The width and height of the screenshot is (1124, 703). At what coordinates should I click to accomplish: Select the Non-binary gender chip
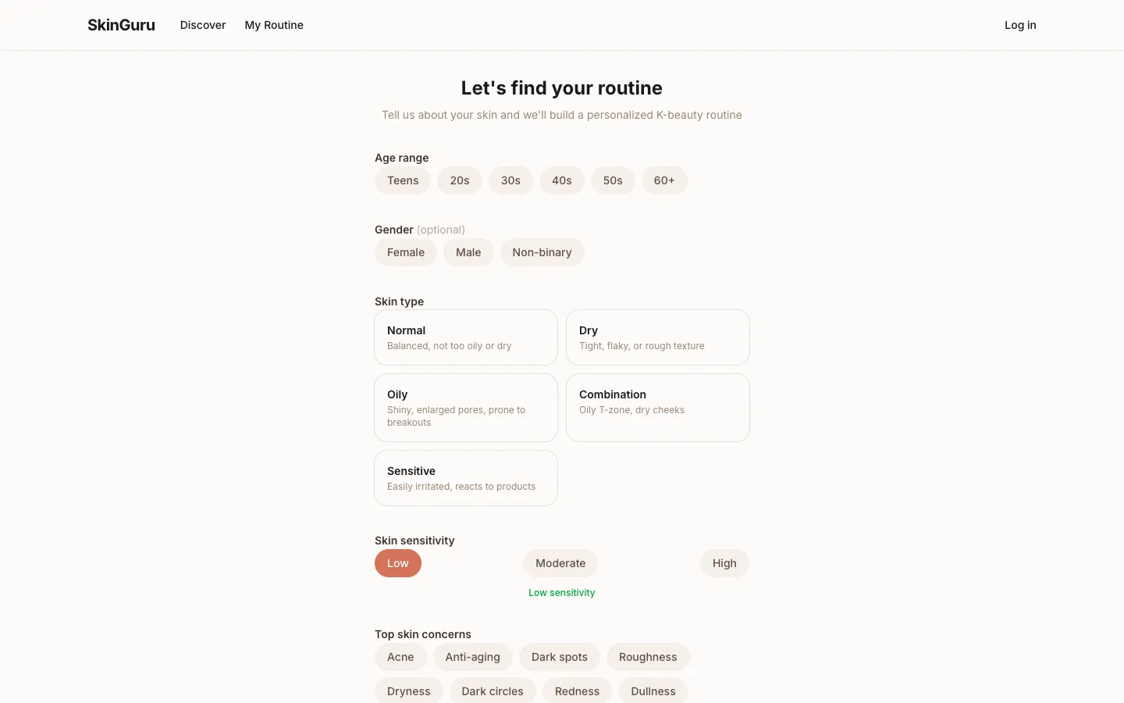click(542, 252)
